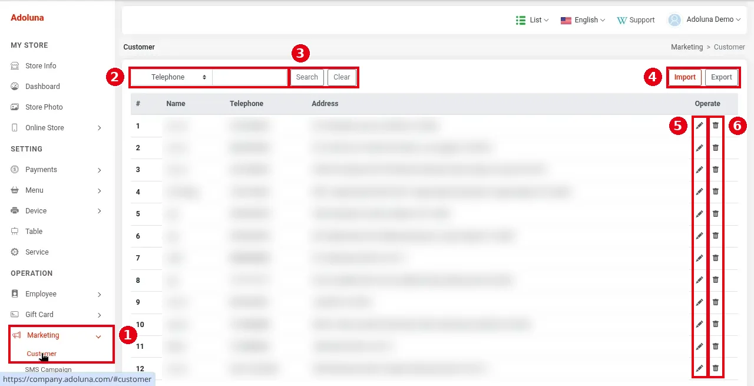The height and width of the screenshot is (386, 754).
Task: Open the Table settings page
Action: tap(34, 232)
